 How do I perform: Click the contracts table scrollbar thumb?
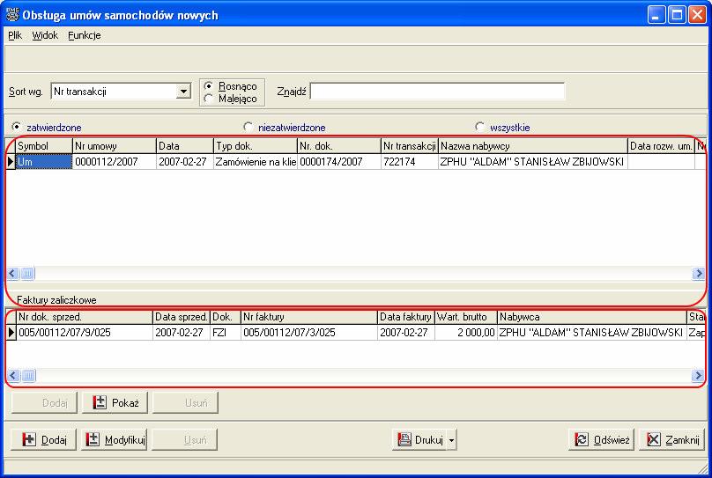27,274
